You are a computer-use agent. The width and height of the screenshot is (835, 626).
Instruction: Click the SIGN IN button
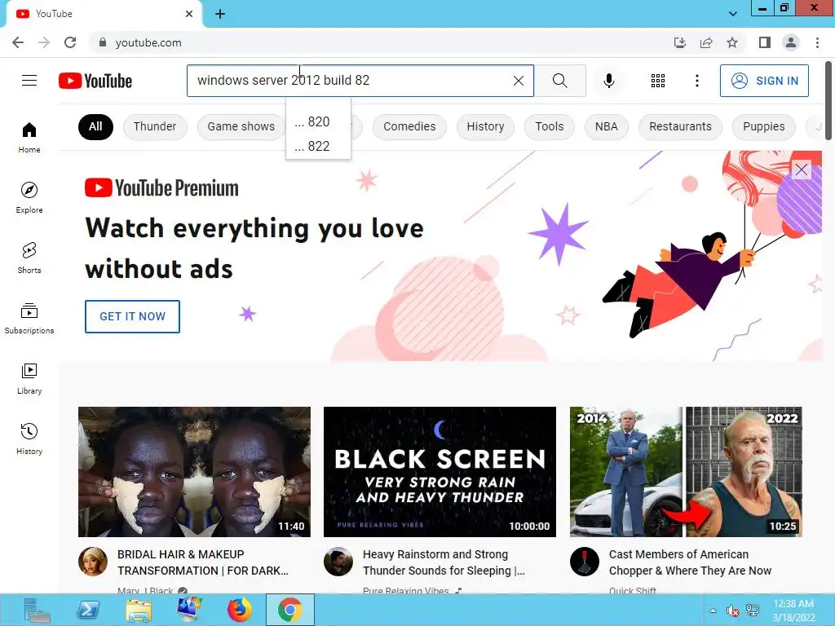point(764,81)
